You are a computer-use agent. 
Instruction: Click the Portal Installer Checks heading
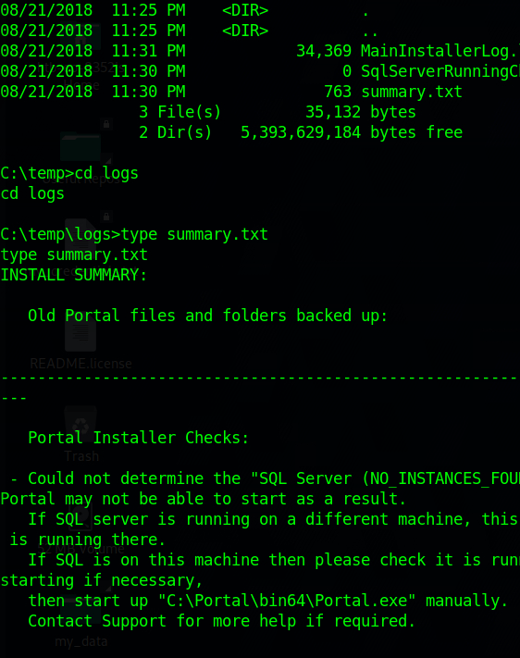point(139,438)
